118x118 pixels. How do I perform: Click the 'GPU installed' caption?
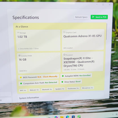tap(68, 48)
